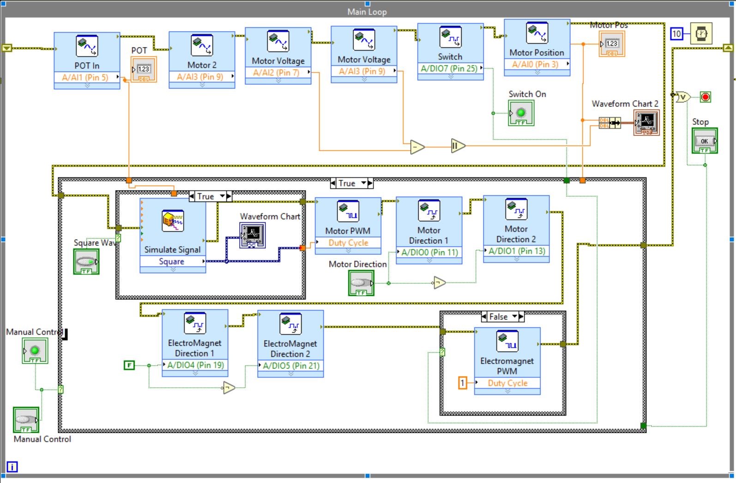Click the Main Loop structure label
This screenshot has width=736, height=483.
(367, 12)
